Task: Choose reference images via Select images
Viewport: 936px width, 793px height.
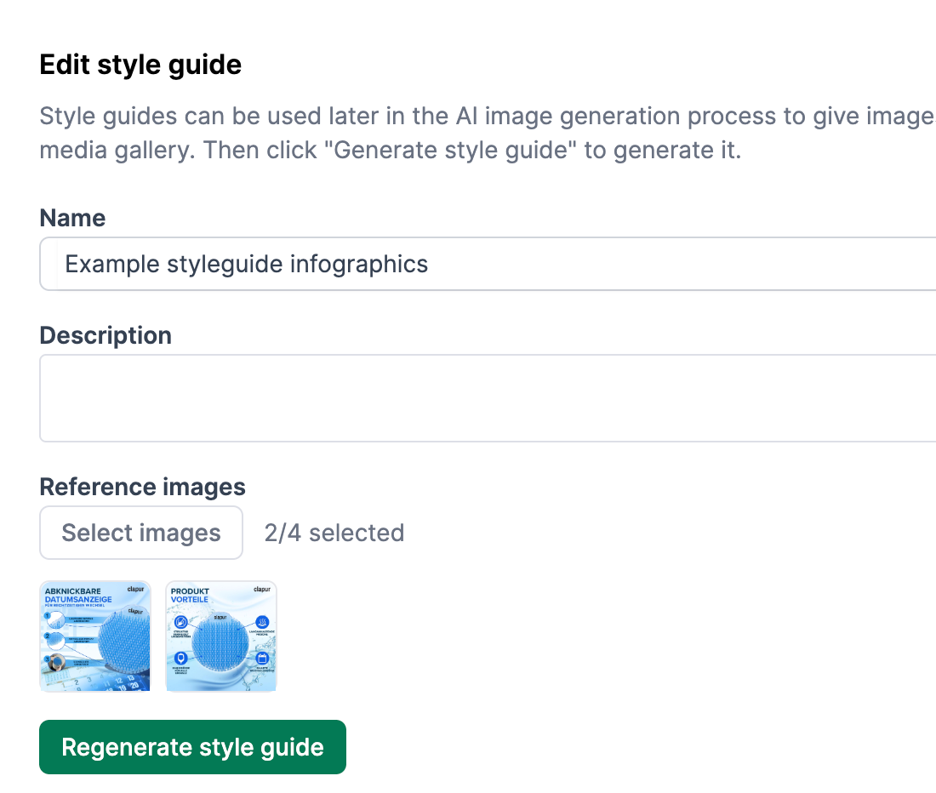Action: click(x=140, y=532)
